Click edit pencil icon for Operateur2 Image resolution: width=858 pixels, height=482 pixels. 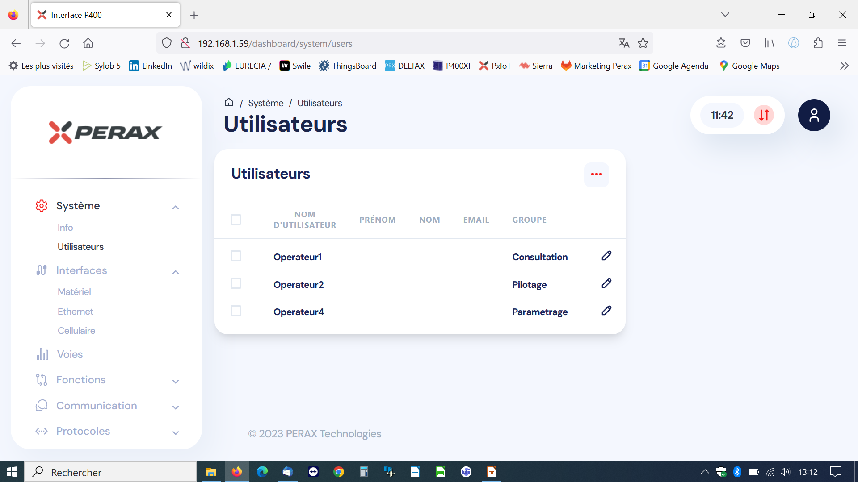point(607,283)
